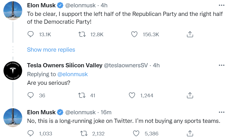Retweet the 'Are you serious?' tweet
Image resolution: width=230 pixels, height=138 pixels.
[82, 95]
